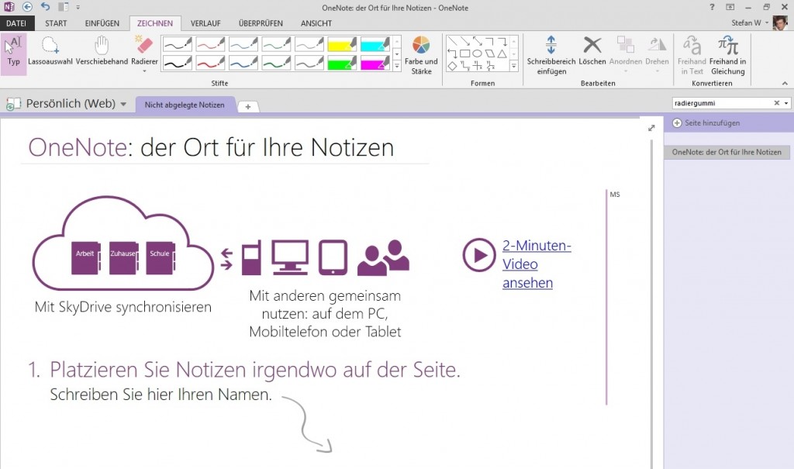The image size is (794, 469).
Task: Select the magenta highlighter
Action: pos(375,63)
